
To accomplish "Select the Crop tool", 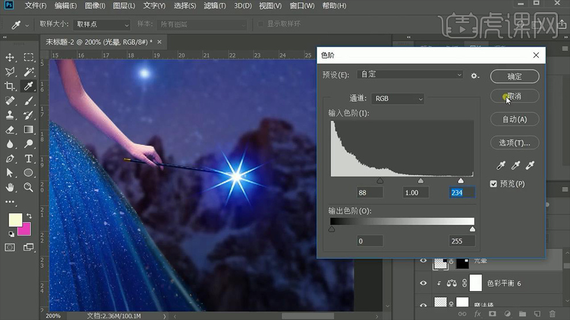I will (x=10, y=86).
